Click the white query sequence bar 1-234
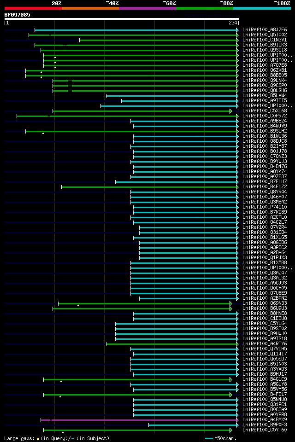This screenshot has width=295, height=442. tap(121, 19)
